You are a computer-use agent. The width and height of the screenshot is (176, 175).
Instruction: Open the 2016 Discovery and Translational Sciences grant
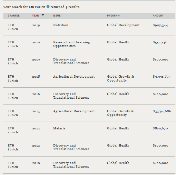click(89, 96)
